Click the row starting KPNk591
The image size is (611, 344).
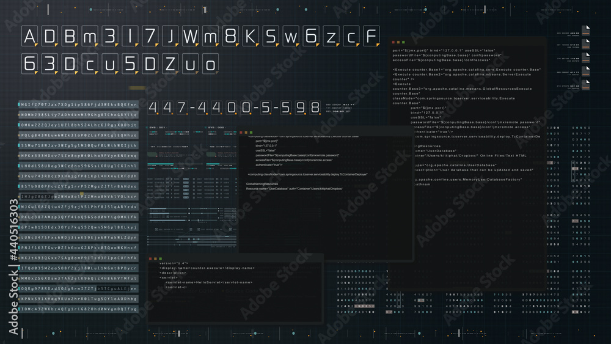(78, 299)
